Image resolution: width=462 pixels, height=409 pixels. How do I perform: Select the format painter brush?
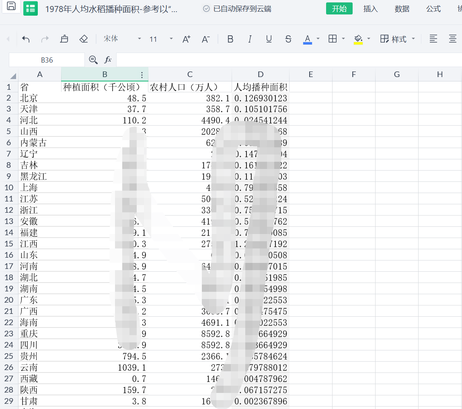(64, 39)
